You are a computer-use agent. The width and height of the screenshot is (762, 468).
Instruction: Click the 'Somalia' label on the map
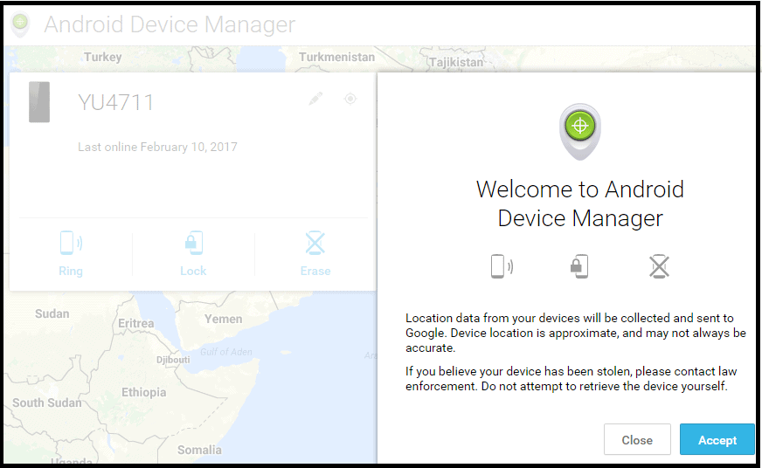(x=199, y=450)
